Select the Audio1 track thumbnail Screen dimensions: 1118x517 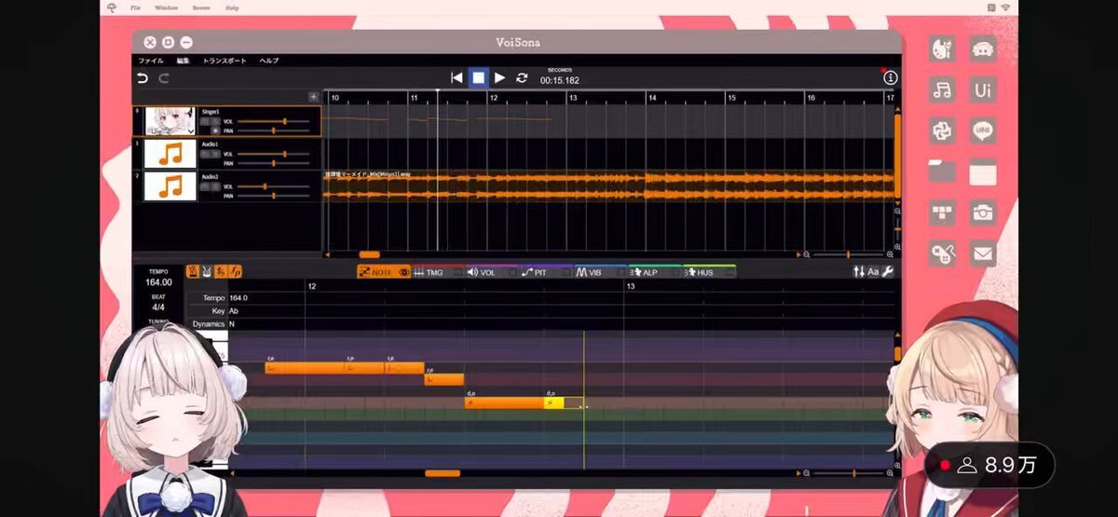pyautogui.click(x=170, y=154)
